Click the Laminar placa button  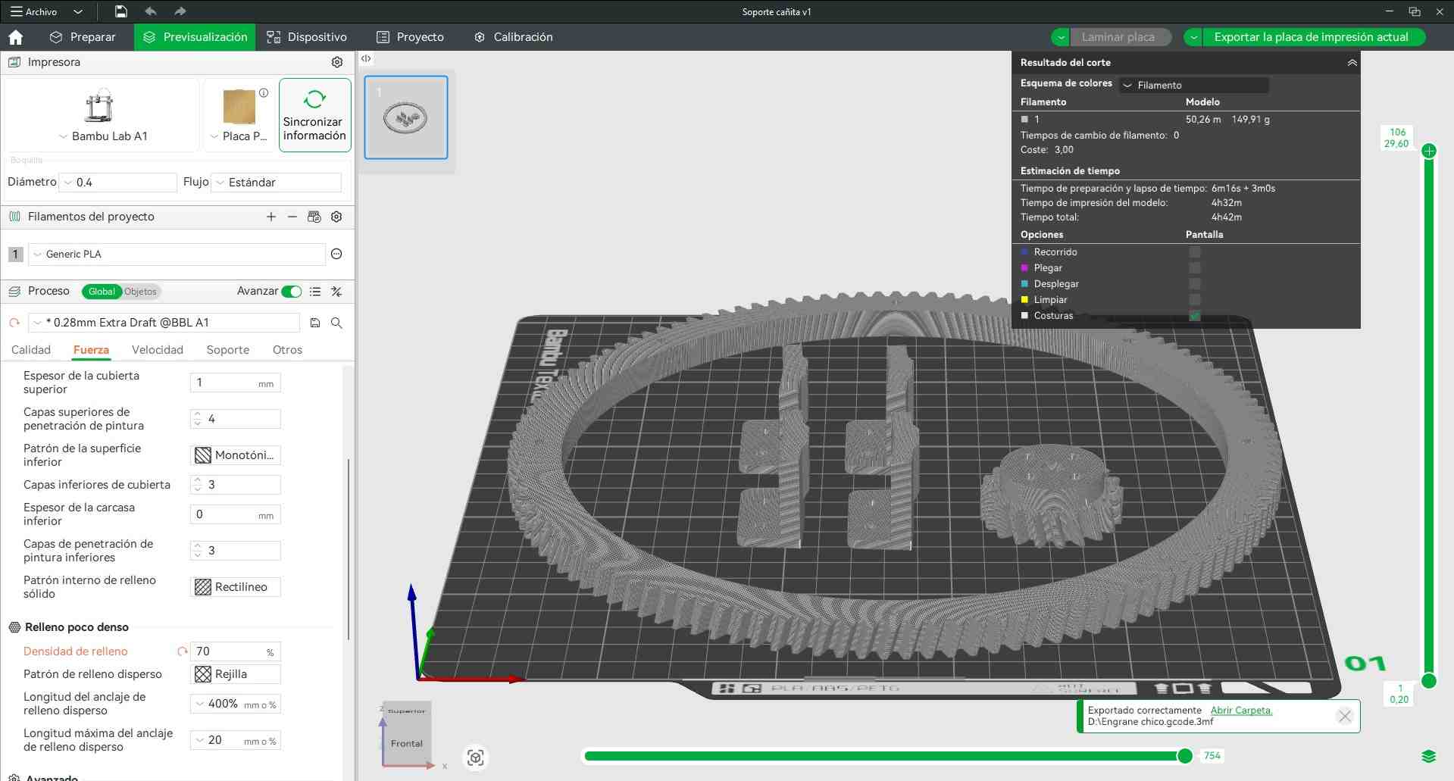pyautogui.click(x=1118, y=37)
